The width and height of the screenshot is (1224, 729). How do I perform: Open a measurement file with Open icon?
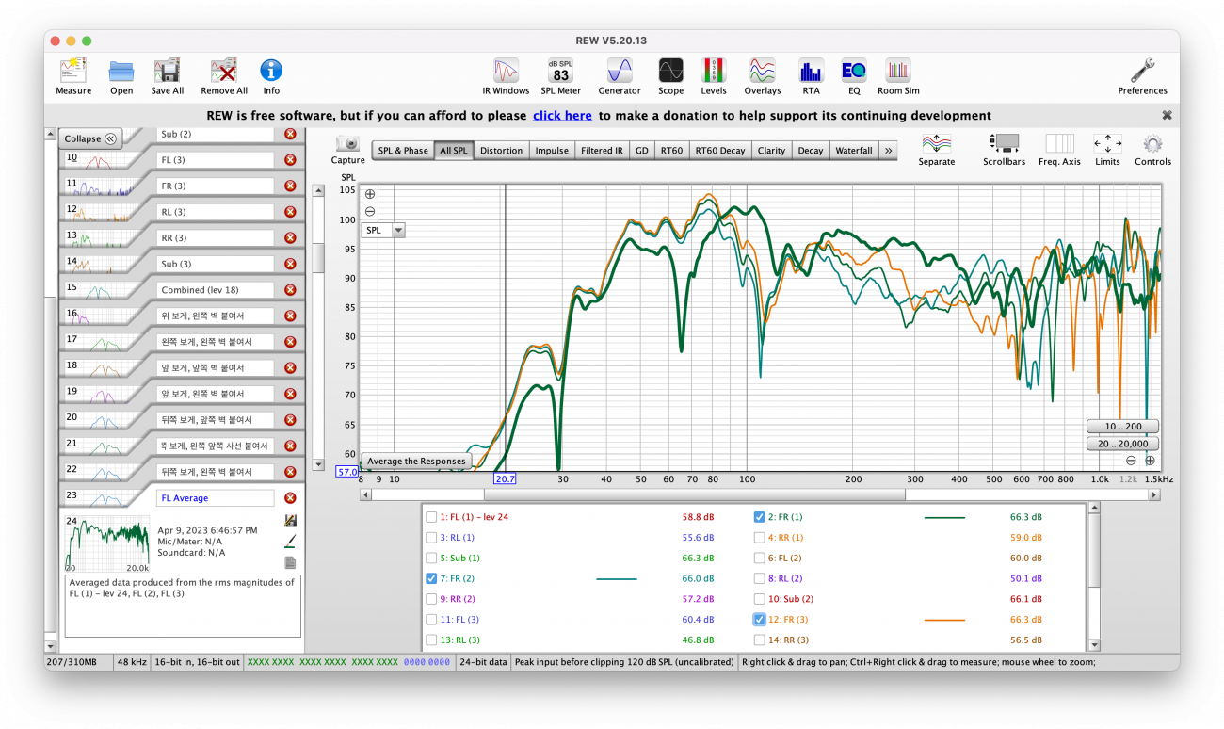tap(121, 72)
